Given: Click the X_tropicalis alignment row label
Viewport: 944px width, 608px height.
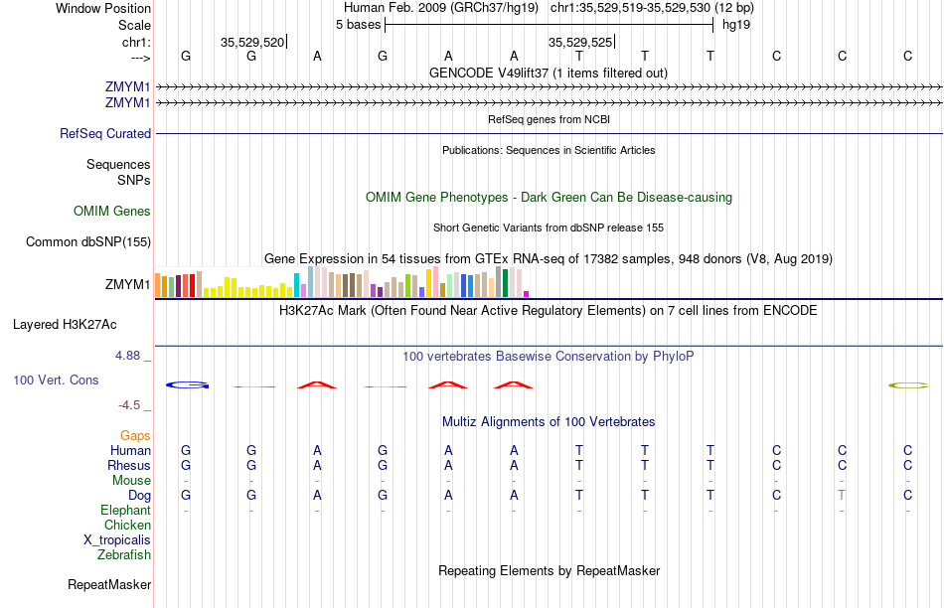Looking at the screenshot, I should pyautogui.click(x=117, y=540).
